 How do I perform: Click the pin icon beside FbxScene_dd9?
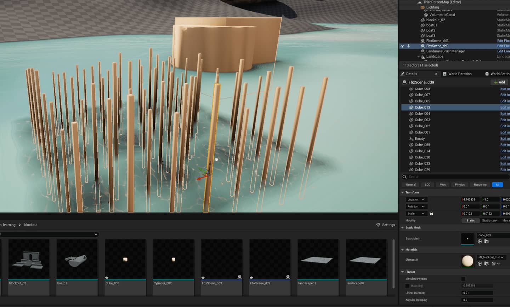[x=408, y=46]
